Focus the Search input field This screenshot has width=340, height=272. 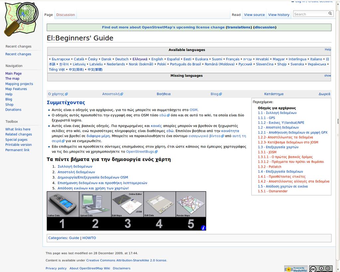click(x=310, y=14)
